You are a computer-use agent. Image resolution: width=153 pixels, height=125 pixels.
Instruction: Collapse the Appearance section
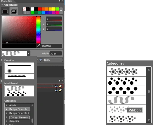[2, 5]
